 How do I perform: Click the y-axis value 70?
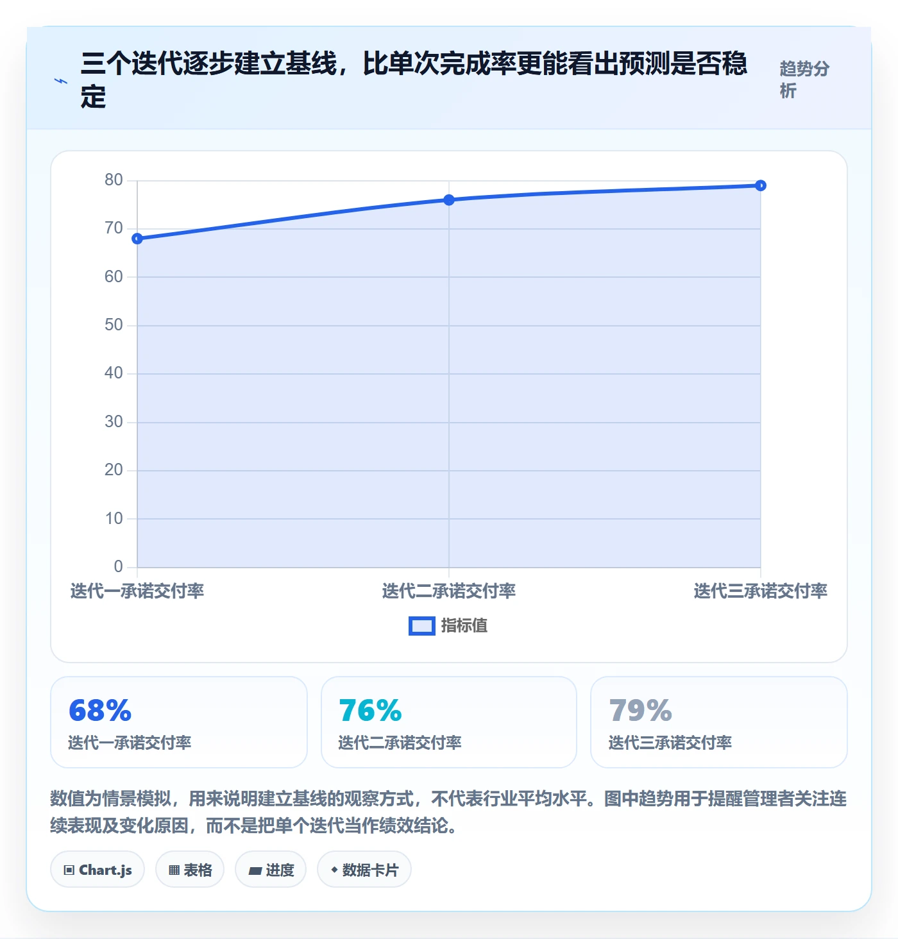pyautogui.click(x=114, y=228)
